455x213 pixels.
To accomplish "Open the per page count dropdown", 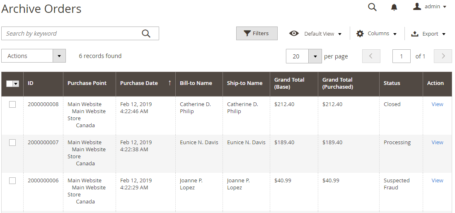I will [315, 56].
